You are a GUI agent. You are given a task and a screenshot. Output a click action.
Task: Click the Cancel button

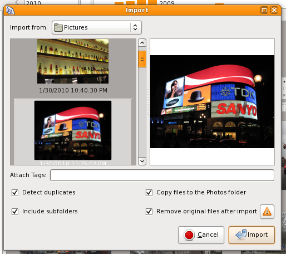(201, 235)
